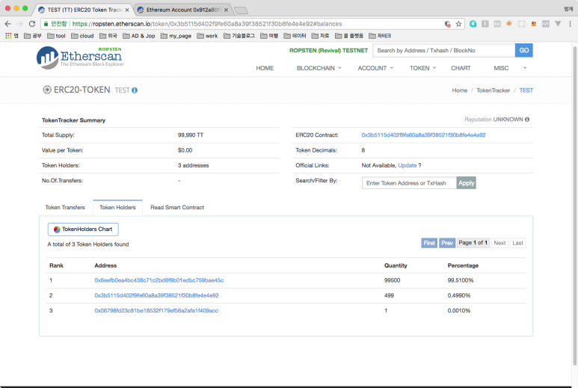Viewport: 578px width, 388px height.
Task: Click the Quantity column header
Action: 396,265
